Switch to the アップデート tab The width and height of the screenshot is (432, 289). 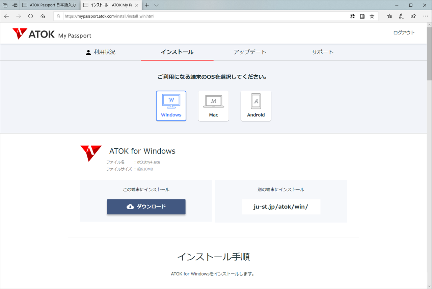(x=250, y=52)
